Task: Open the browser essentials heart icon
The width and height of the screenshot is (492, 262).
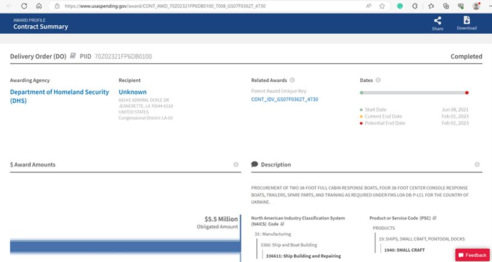Action: [x=461, y=6]
